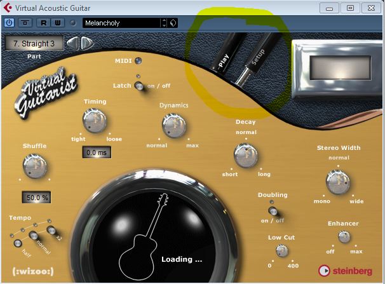Viewport: 385px width, 284px height.
Task: Toggle the plugin power/bypass button
Action: coord(9,23)
